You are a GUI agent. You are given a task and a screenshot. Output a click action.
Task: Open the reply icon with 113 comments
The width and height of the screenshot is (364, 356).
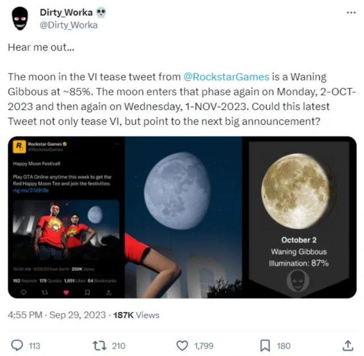click(x=17, y=346)
